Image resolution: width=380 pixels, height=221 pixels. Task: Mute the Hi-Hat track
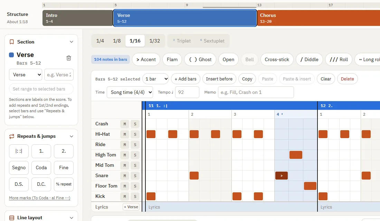click(125, 134)
